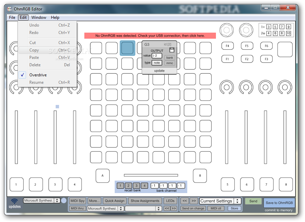Click Save to OhmRGB button

(x=279, y=203)
